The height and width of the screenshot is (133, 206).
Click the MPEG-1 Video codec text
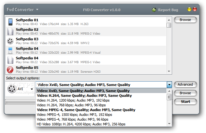90,62
